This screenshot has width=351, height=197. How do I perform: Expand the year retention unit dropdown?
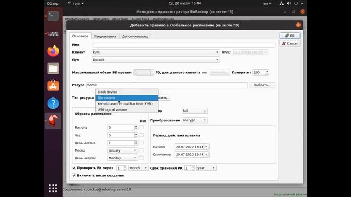click(x=206, y=168)
